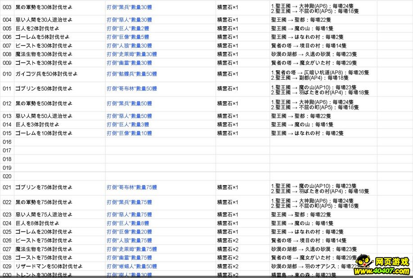Select the translation 打倒"幽靈"數量30體
This screenshot has width=413, height=278.
tap(129, 63)
